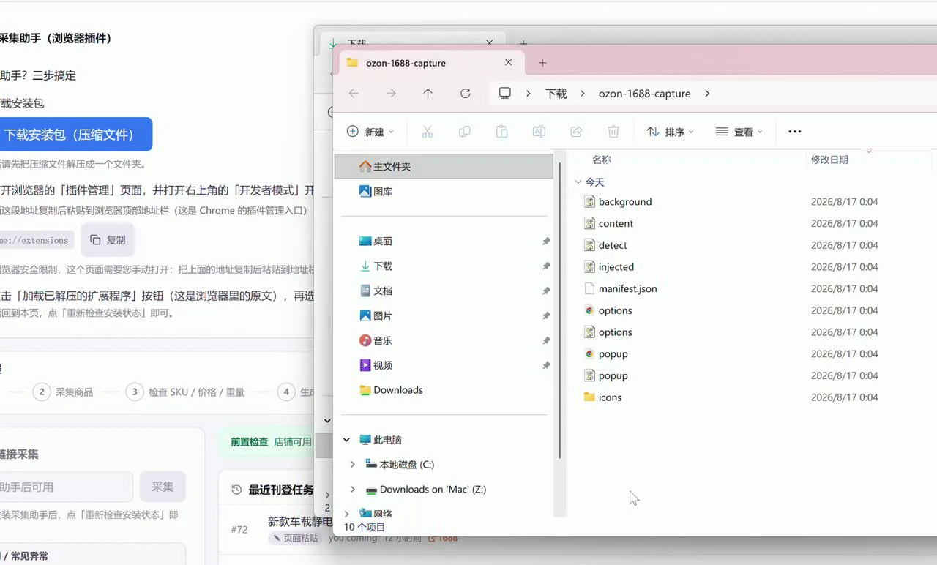This screenshot has height=565, width=937.
Task: Click the link input field on web page
Action: pyautogui.click(x=66, y=487)
